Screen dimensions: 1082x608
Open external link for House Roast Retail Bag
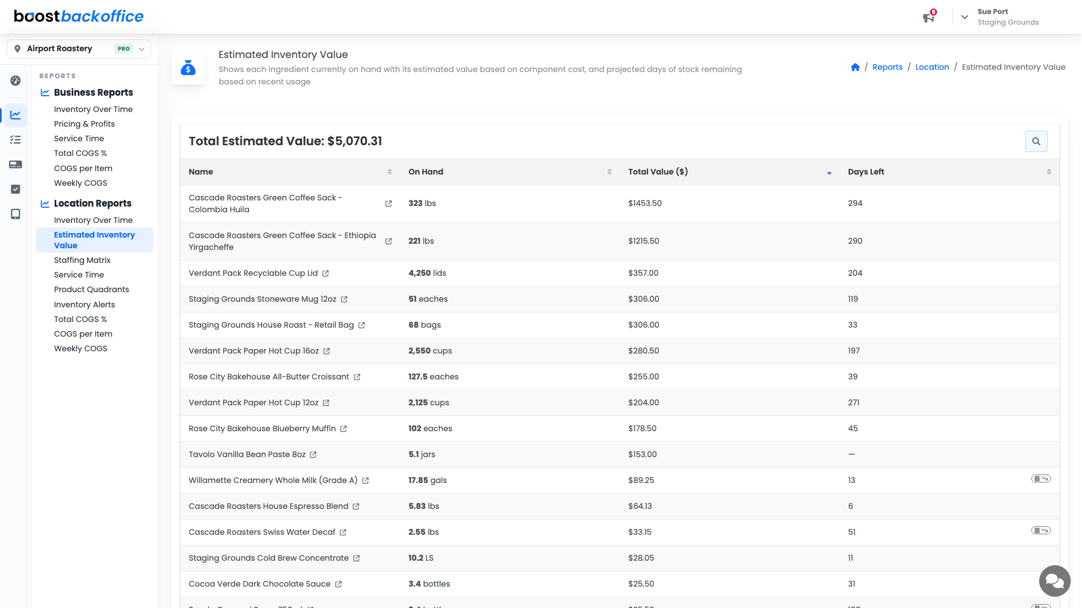click(x=361, y=325)
